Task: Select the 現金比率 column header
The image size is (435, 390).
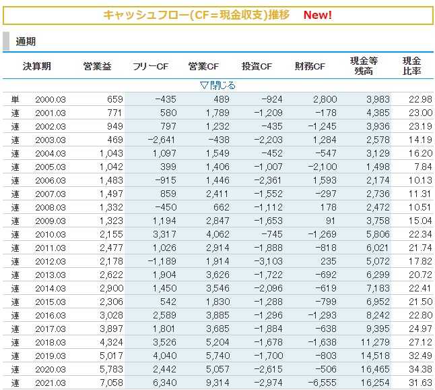Action: coord(411,66)
